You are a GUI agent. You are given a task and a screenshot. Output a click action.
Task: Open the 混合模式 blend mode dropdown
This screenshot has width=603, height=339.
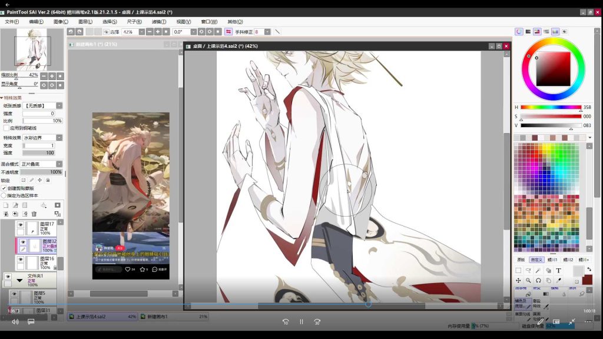click(59, 164)
